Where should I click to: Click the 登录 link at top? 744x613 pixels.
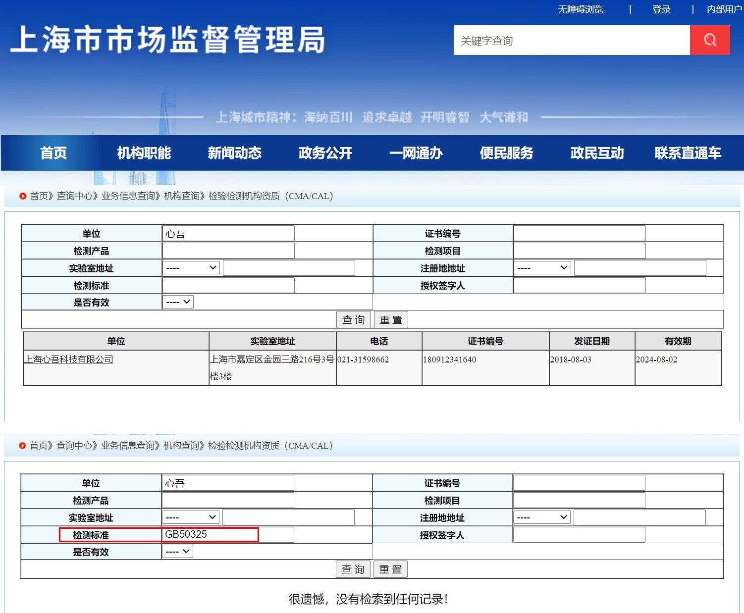point(661,9)
